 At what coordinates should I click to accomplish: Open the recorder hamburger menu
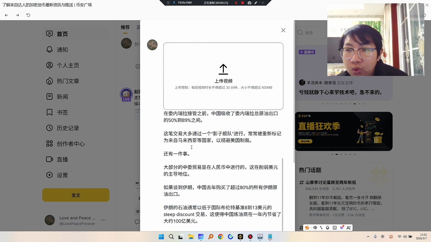[168, 3]
